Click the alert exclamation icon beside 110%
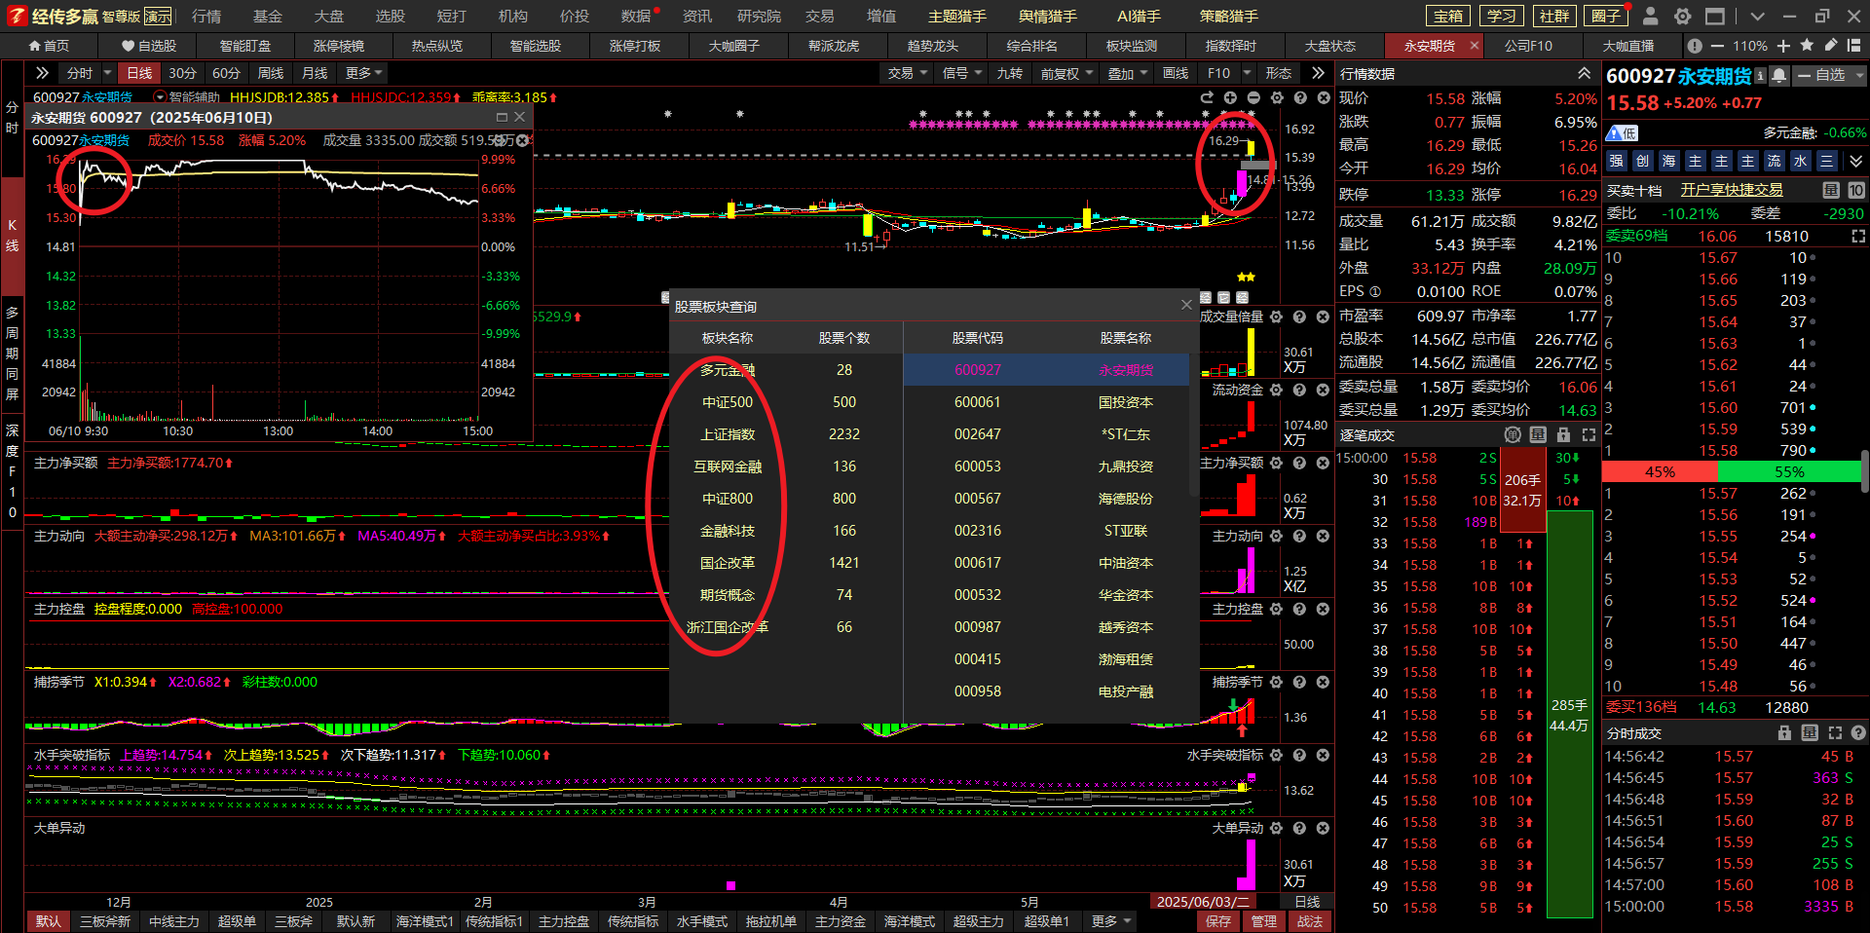Viewport: 1870px width, 933px height. pyautogui.click(x=1695, y=46)
